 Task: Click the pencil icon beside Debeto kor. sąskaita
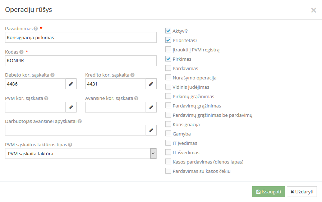coord(71,84)
